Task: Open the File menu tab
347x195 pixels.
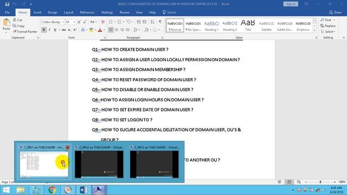Action: tap(7, 12)
